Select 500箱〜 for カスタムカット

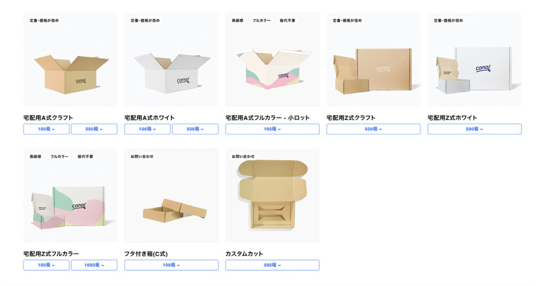[x=272, y=265]
